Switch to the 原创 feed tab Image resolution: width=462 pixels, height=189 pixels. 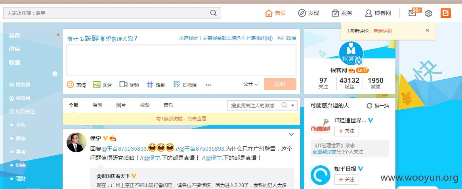coord(97,105)
